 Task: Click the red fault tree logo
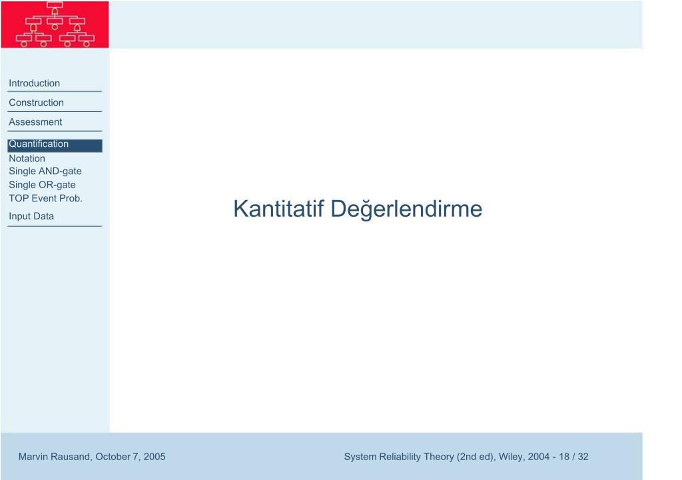click(x=55, y=25)
